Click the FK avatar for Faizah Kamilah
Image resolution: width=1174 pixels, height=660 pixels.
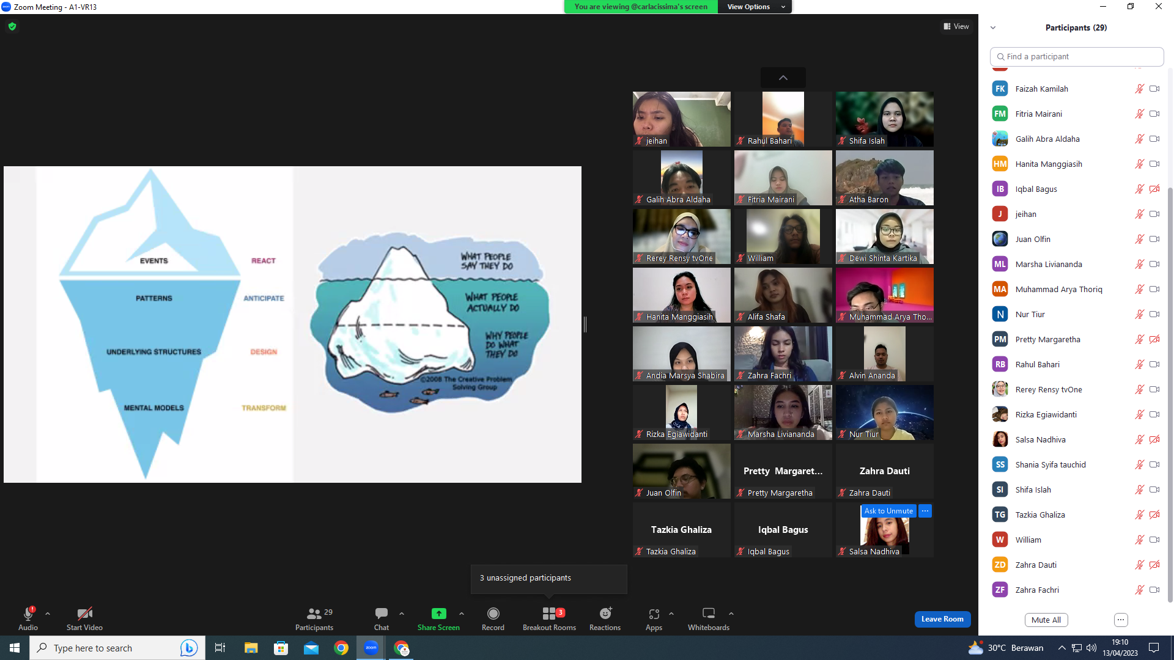click(1000, 89)
